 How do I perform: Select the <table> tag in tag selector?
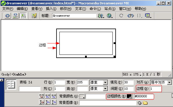[x=19, y=74]
